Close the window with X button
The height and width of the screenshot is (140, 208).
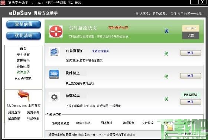pyautogui.click(x=202, y=2)
